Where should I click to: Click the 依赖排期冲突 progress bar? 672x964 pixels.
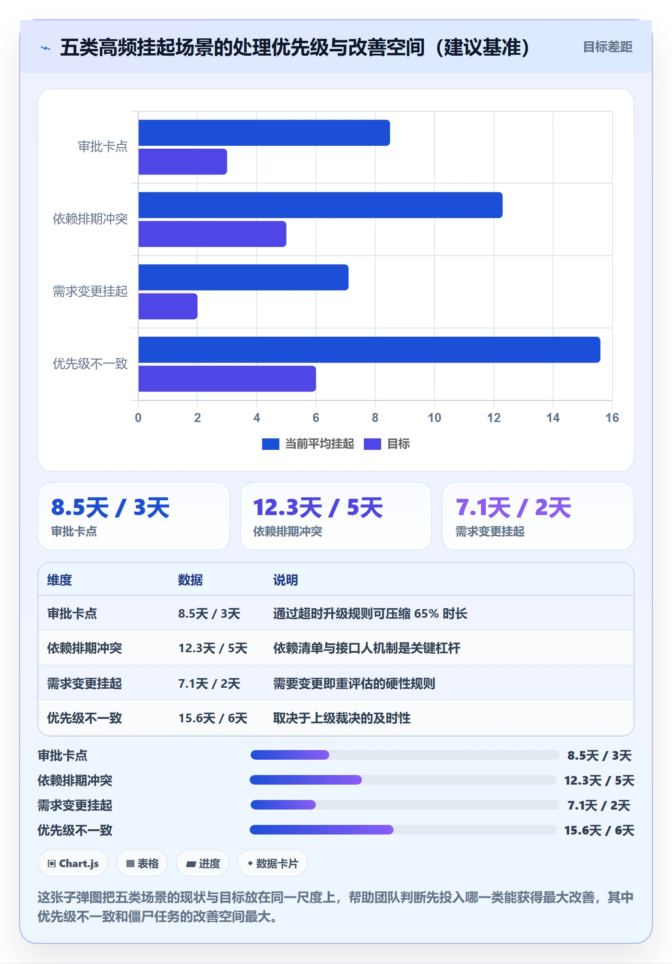[x=403, y=780]
